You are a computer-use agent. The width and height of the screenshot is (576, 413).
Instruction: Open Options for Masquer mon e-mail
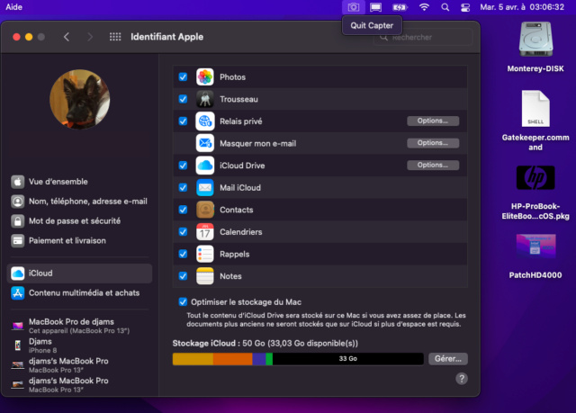tap(433, 143)
